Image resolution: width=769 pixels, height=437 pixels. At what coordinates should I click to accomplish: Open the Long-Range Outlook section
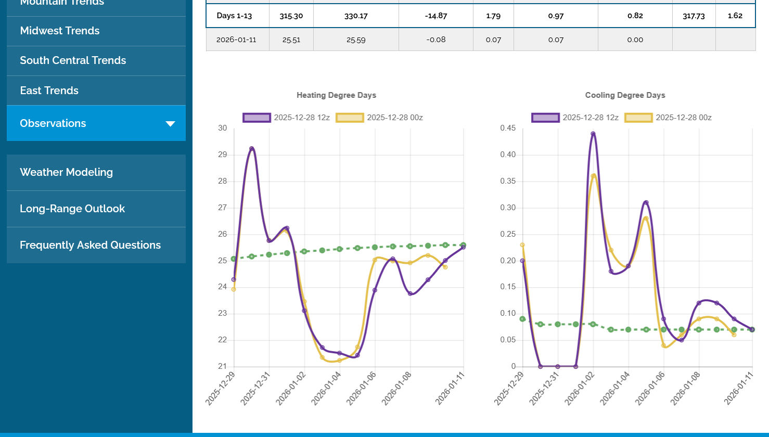tap(72, 209)
